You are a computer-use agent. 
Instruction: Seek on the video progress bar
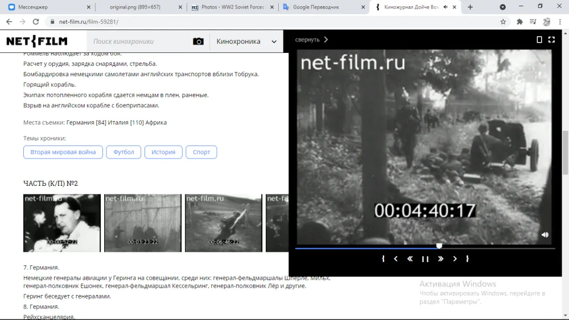click(425, 248)
